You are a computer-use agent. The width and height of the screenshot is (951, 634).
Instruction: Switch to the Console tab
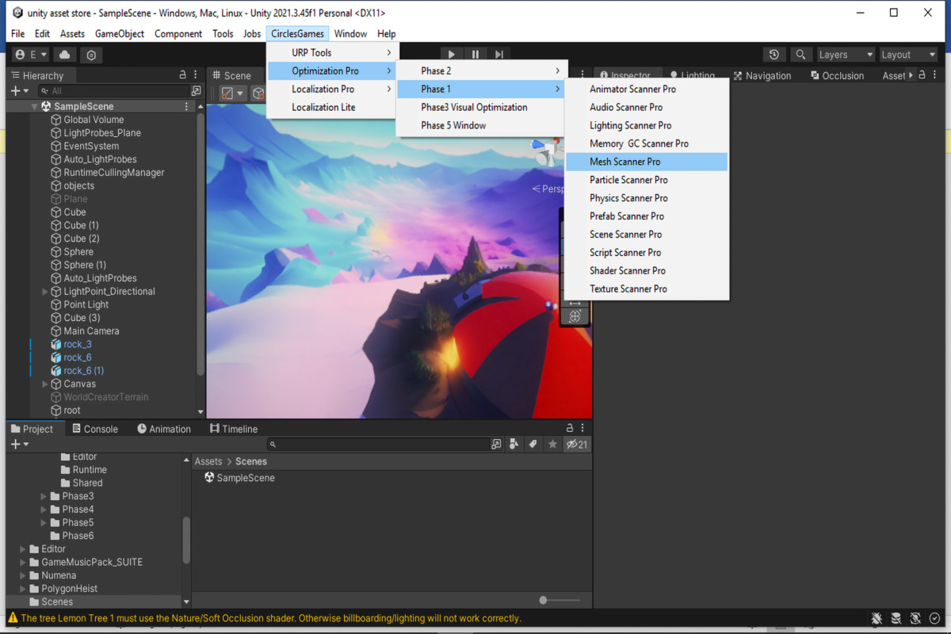tap(94, 429)
